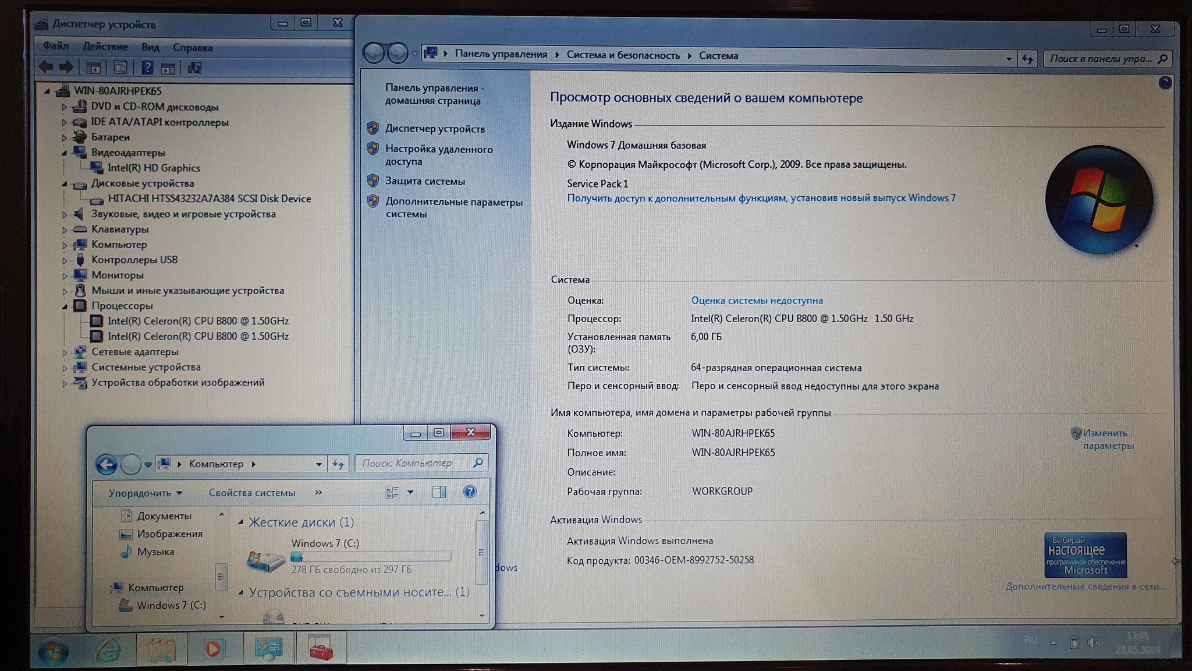Expand the DVD и CD-ROM дисководы node
This screenshot has height=671, width=1192.
click(65, 107)
